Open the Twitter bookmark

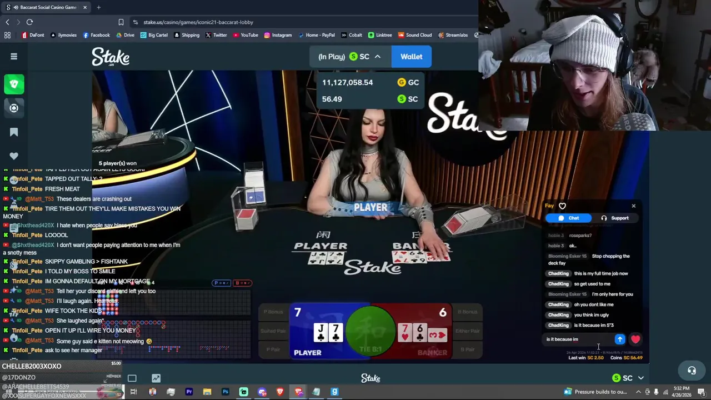coord(216,35)
